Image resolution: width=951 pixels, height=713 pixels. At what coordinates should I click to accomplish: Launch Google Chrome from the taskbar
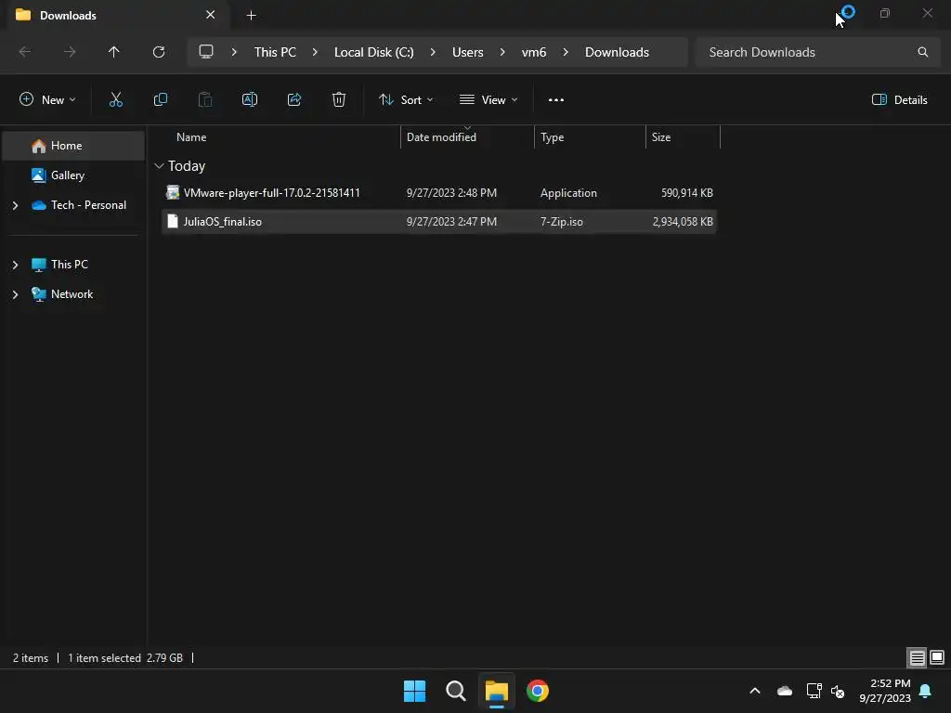[x=538, y=691]
